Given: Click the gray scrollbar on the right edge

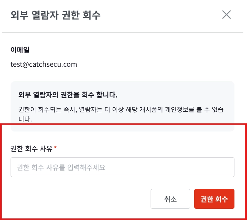Looking at the screenshot, I should 245,165.
